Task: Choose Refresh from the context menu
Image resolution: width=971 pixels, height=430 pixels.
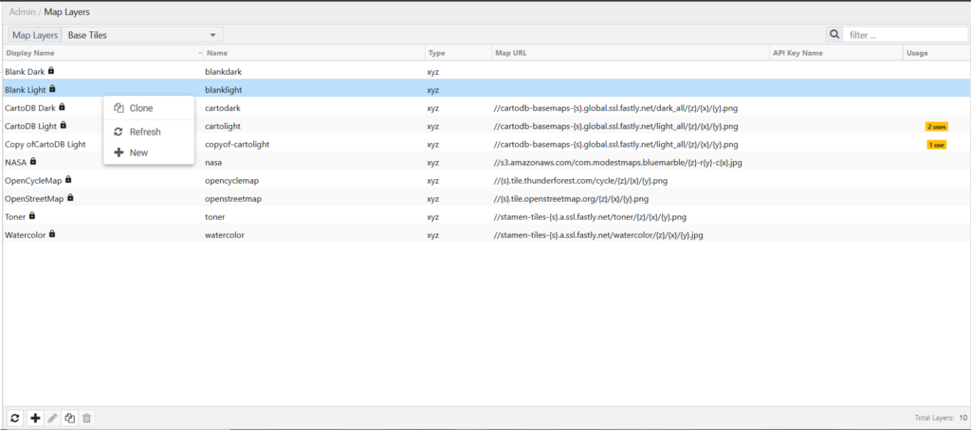Action: coord(149,132)
